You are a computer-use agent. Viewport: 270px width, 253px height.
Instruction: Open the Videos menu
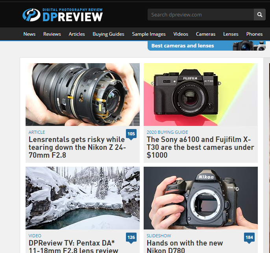click(x=181, y=34)
